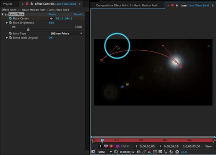Select the Lens Flare effect name
The image size is (216, 155).
click(17, 14)
